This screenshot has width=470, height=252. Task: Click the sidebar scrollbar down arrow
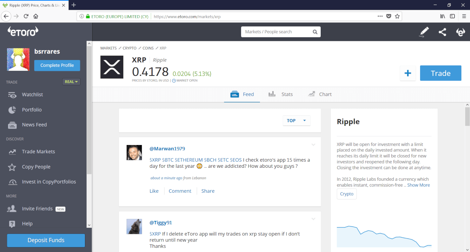[89, 225]
